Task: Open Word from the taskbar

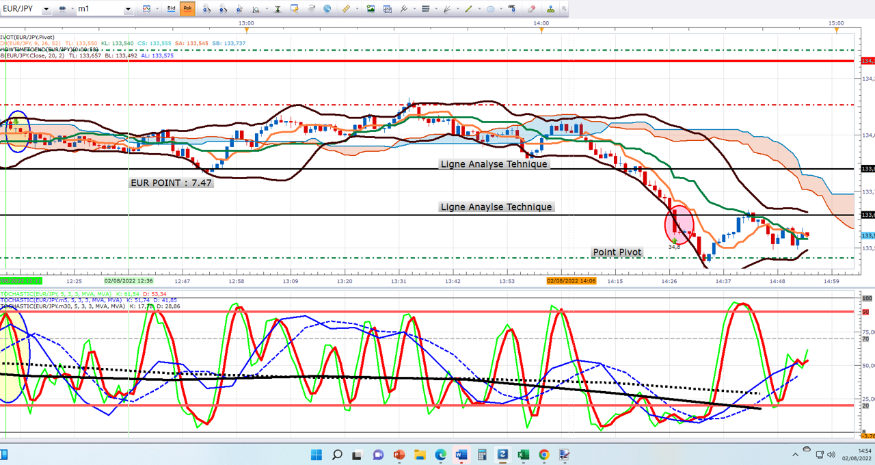Action: (460, 455)
